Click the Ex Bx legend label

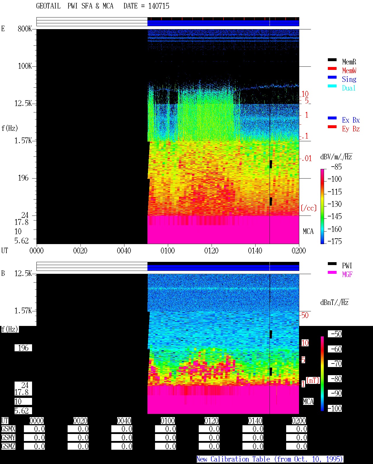point(351,120)
